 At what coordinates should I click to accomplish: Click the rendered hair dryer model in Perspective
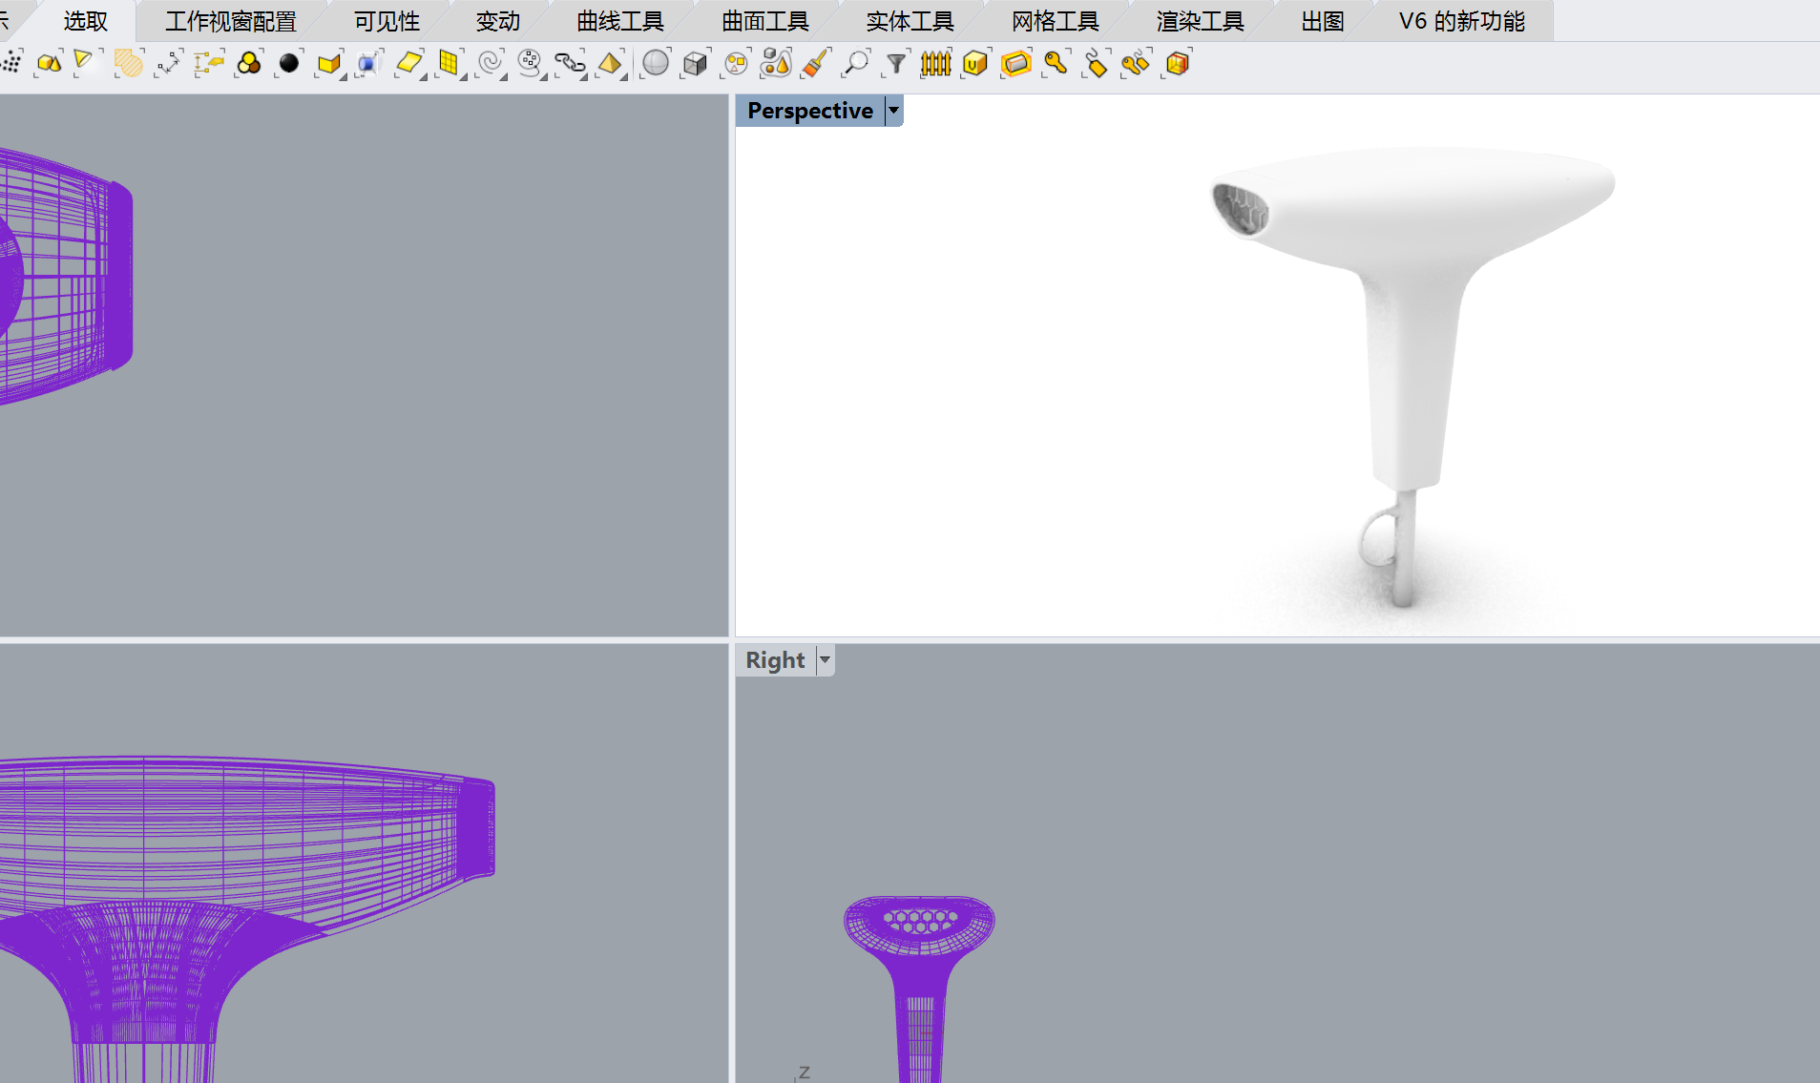pyautogui.click(x=1412, y=315)
